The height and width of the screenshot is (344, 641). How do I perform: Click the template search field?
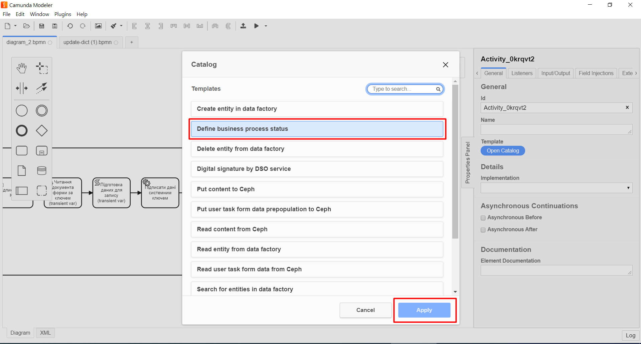click(x=405, y=89)
